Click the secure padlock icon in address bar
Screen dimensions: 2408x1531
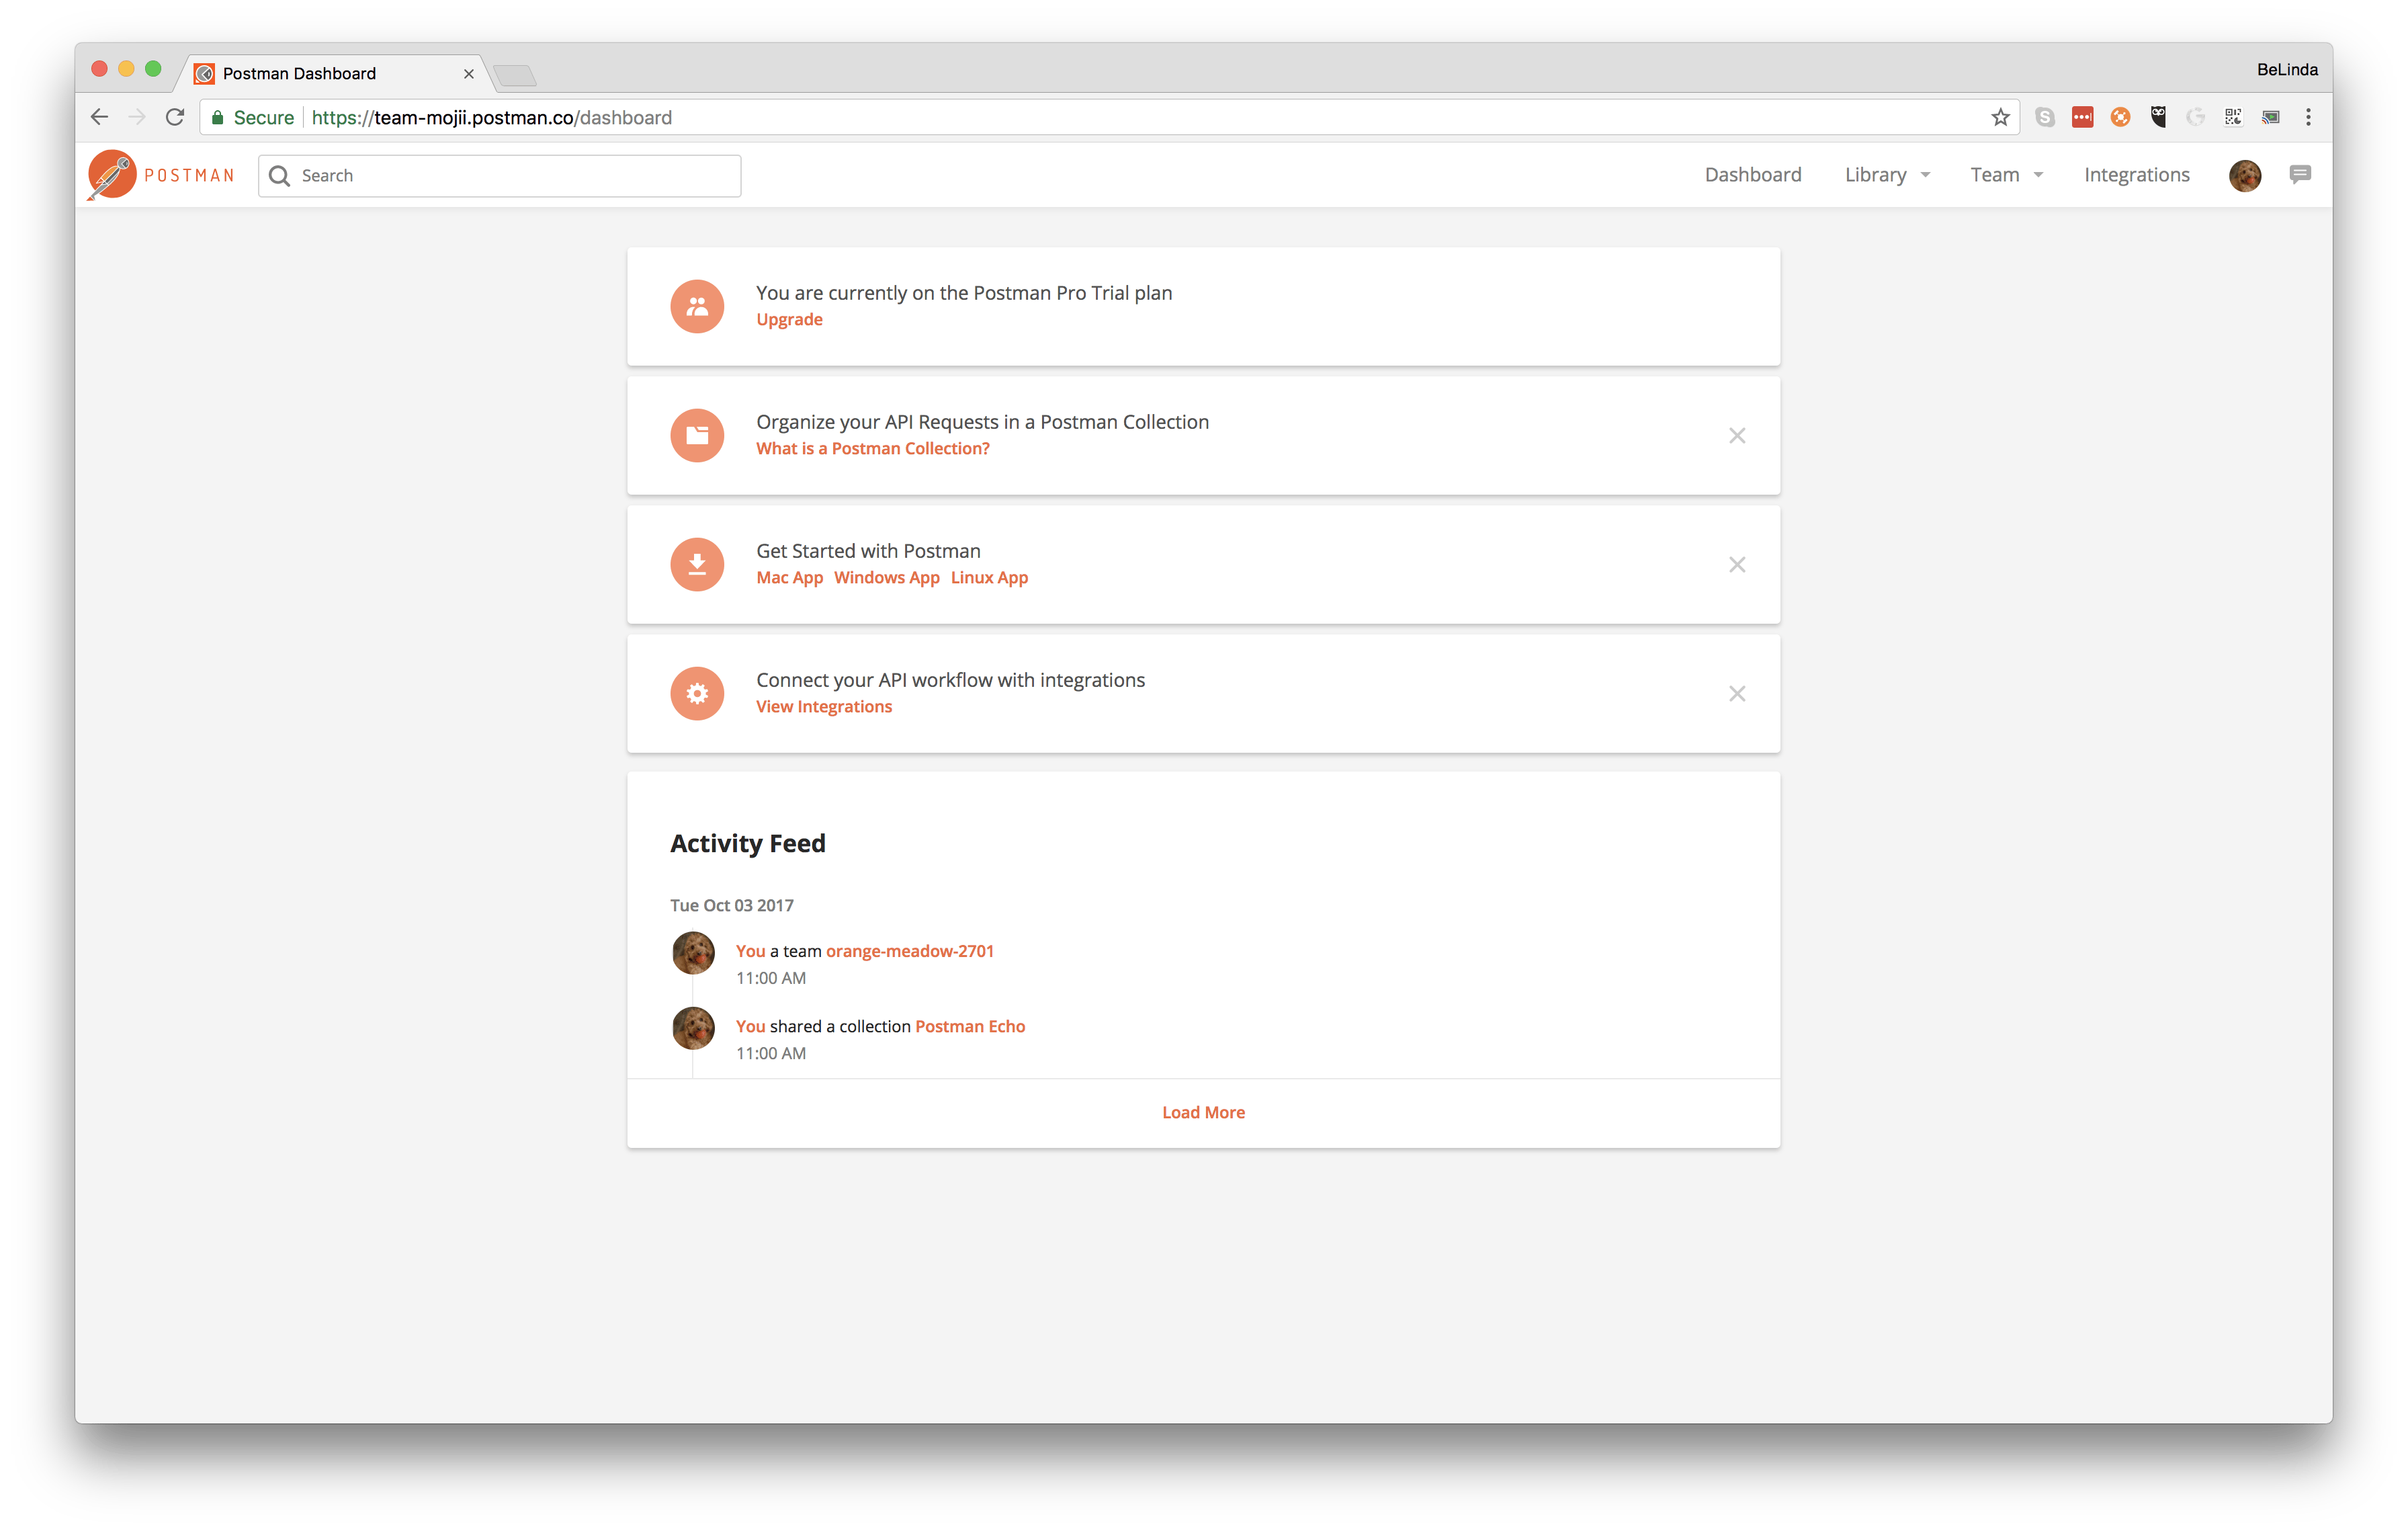point(217,117)
